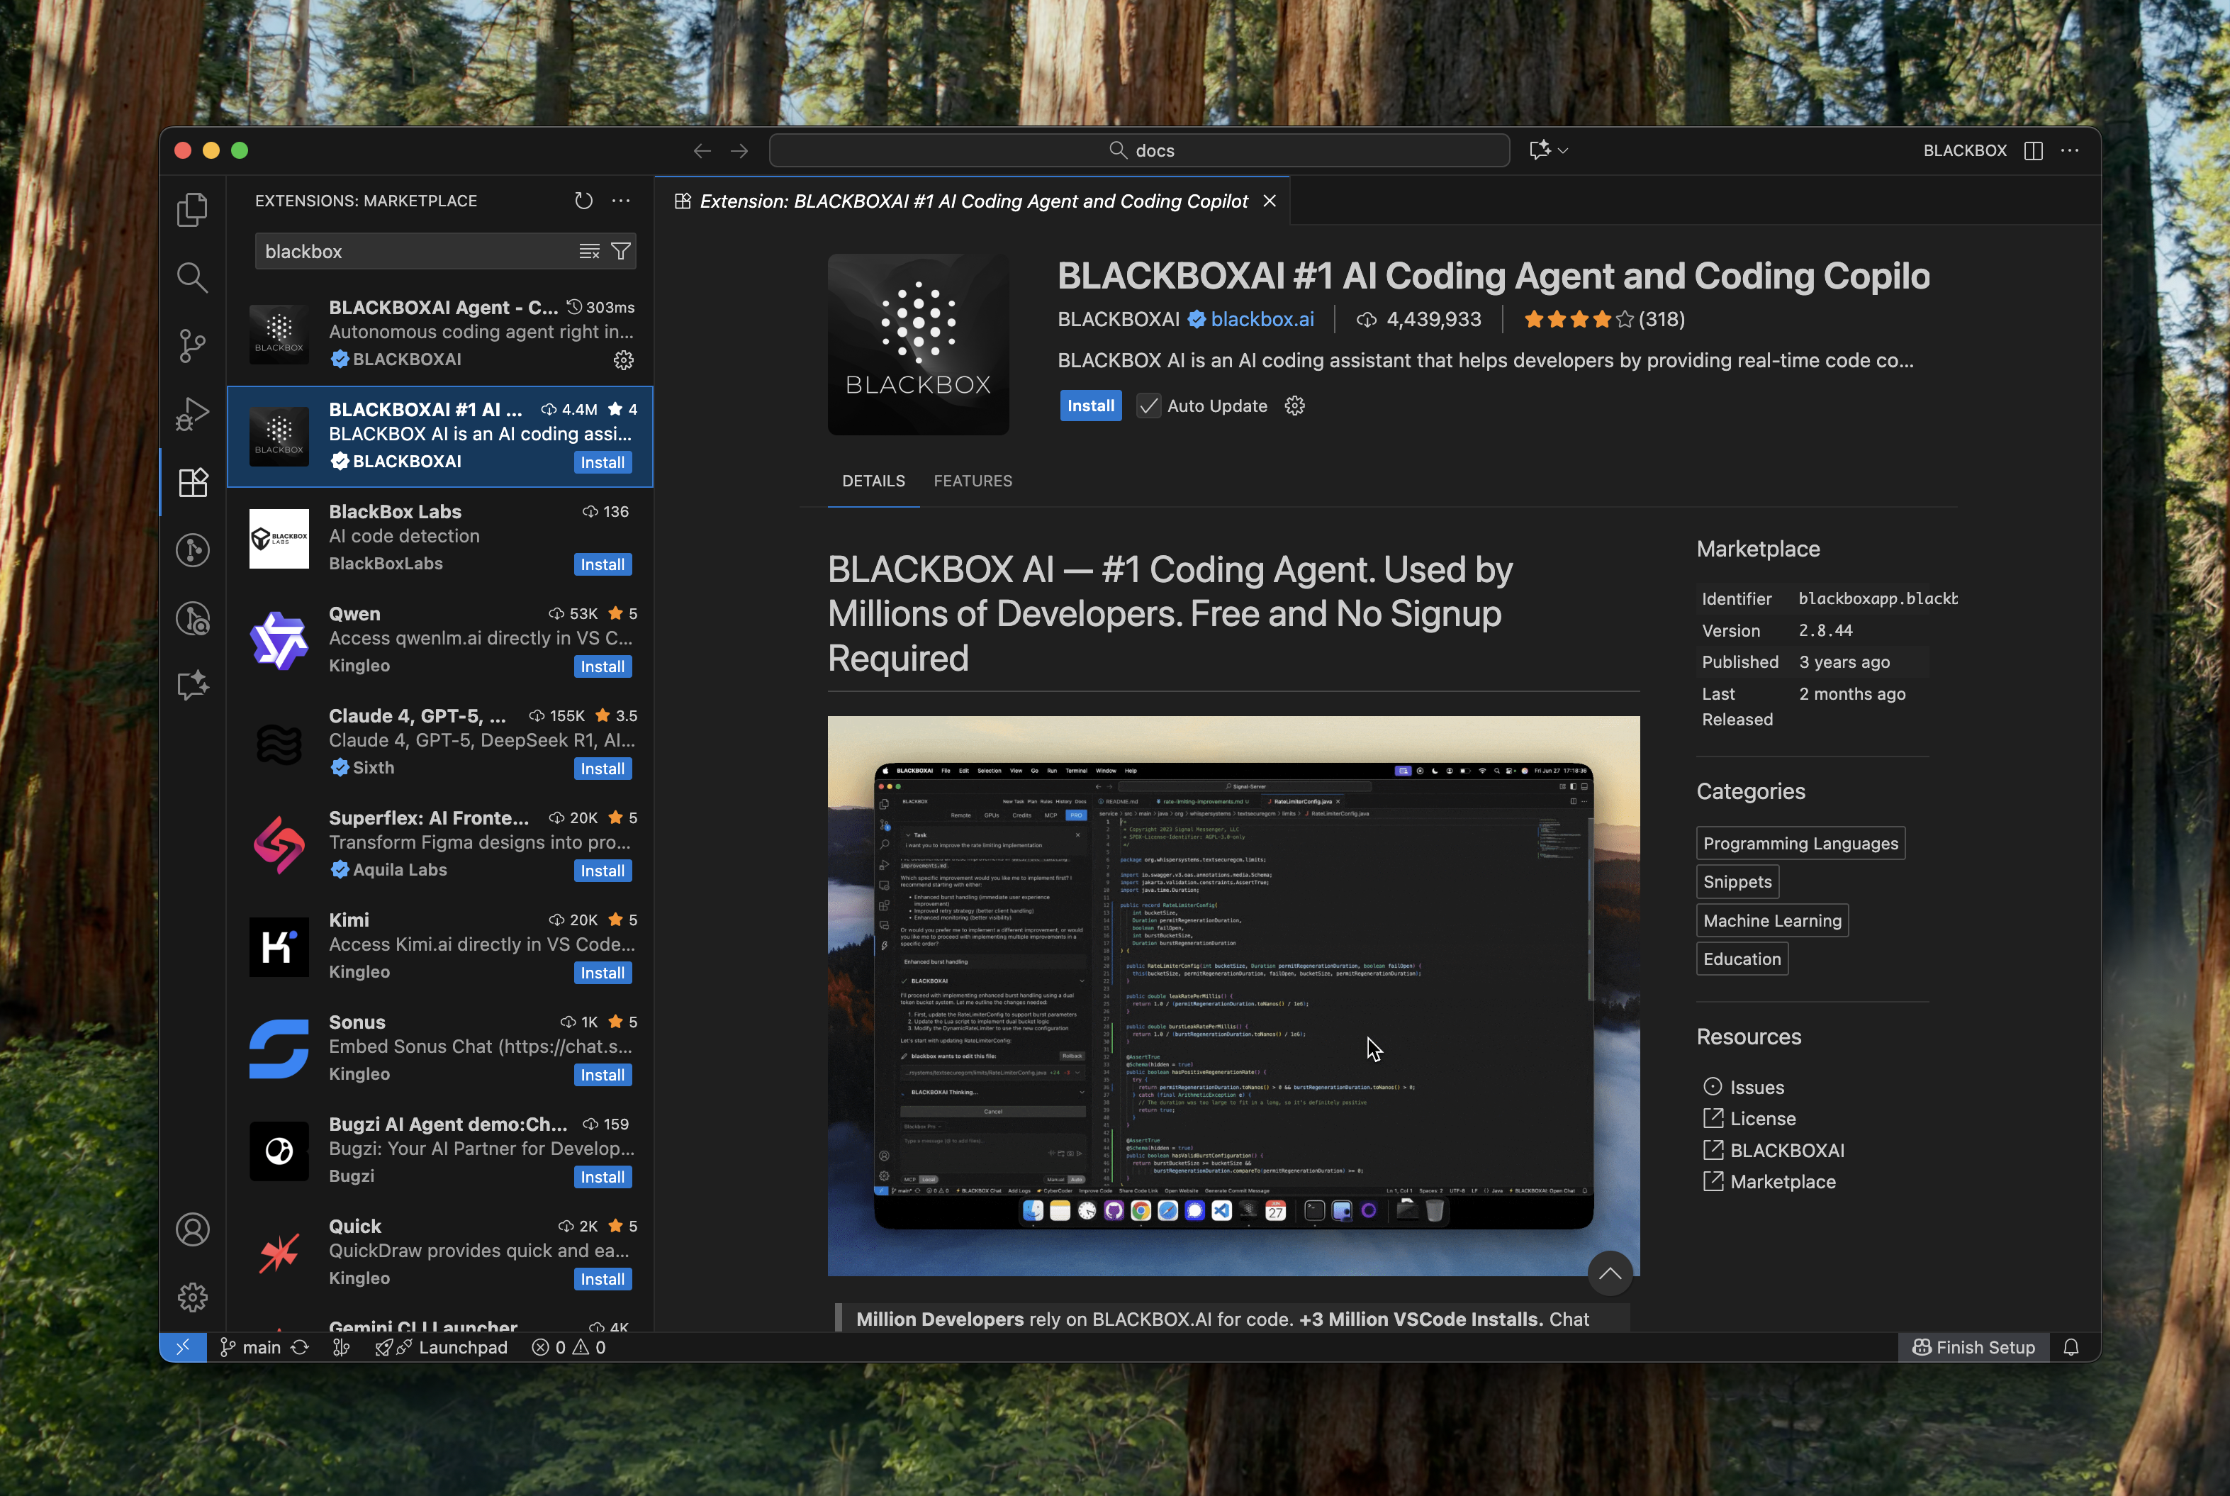Switch to the FEATURES tab

pyautogui.click(x=973, y=481)
